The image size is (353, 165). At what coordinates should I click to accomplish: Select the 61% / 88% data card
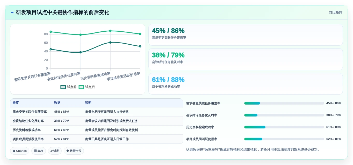point(246,84)
